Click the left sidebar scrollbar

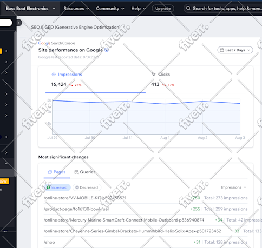[x=15, y=104]
